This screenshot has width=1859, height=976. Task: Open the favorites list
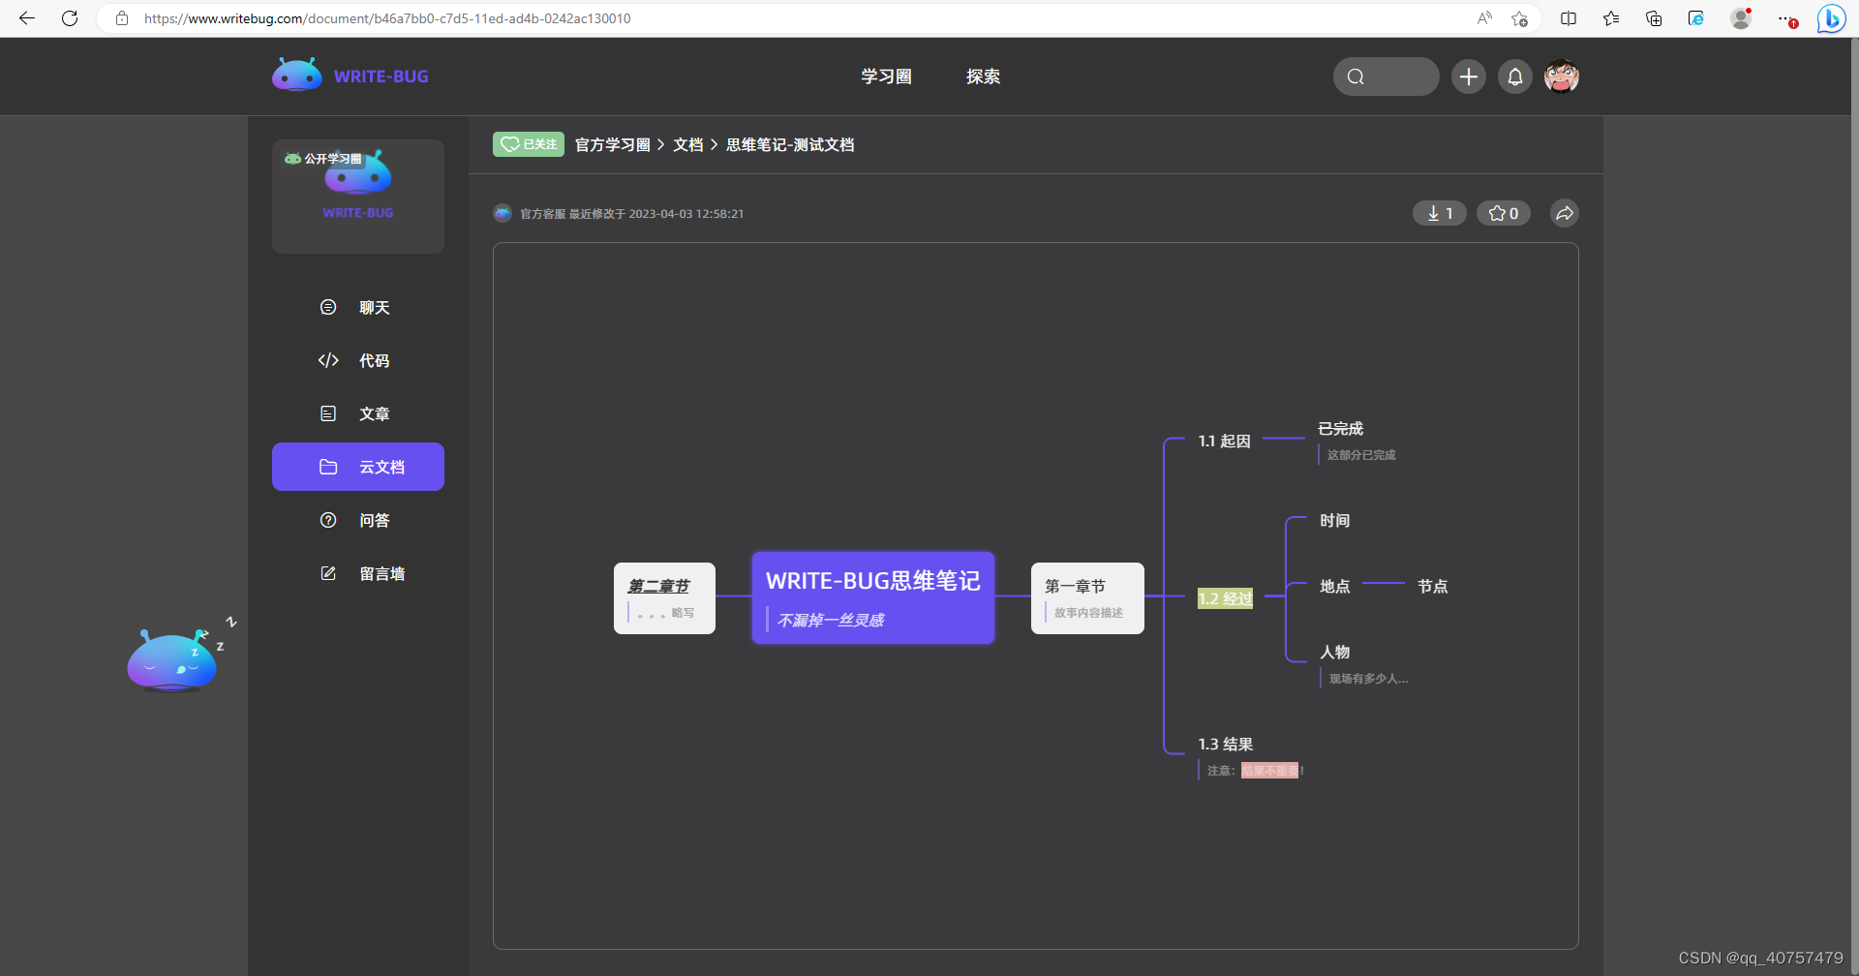tap(1611, 18)
